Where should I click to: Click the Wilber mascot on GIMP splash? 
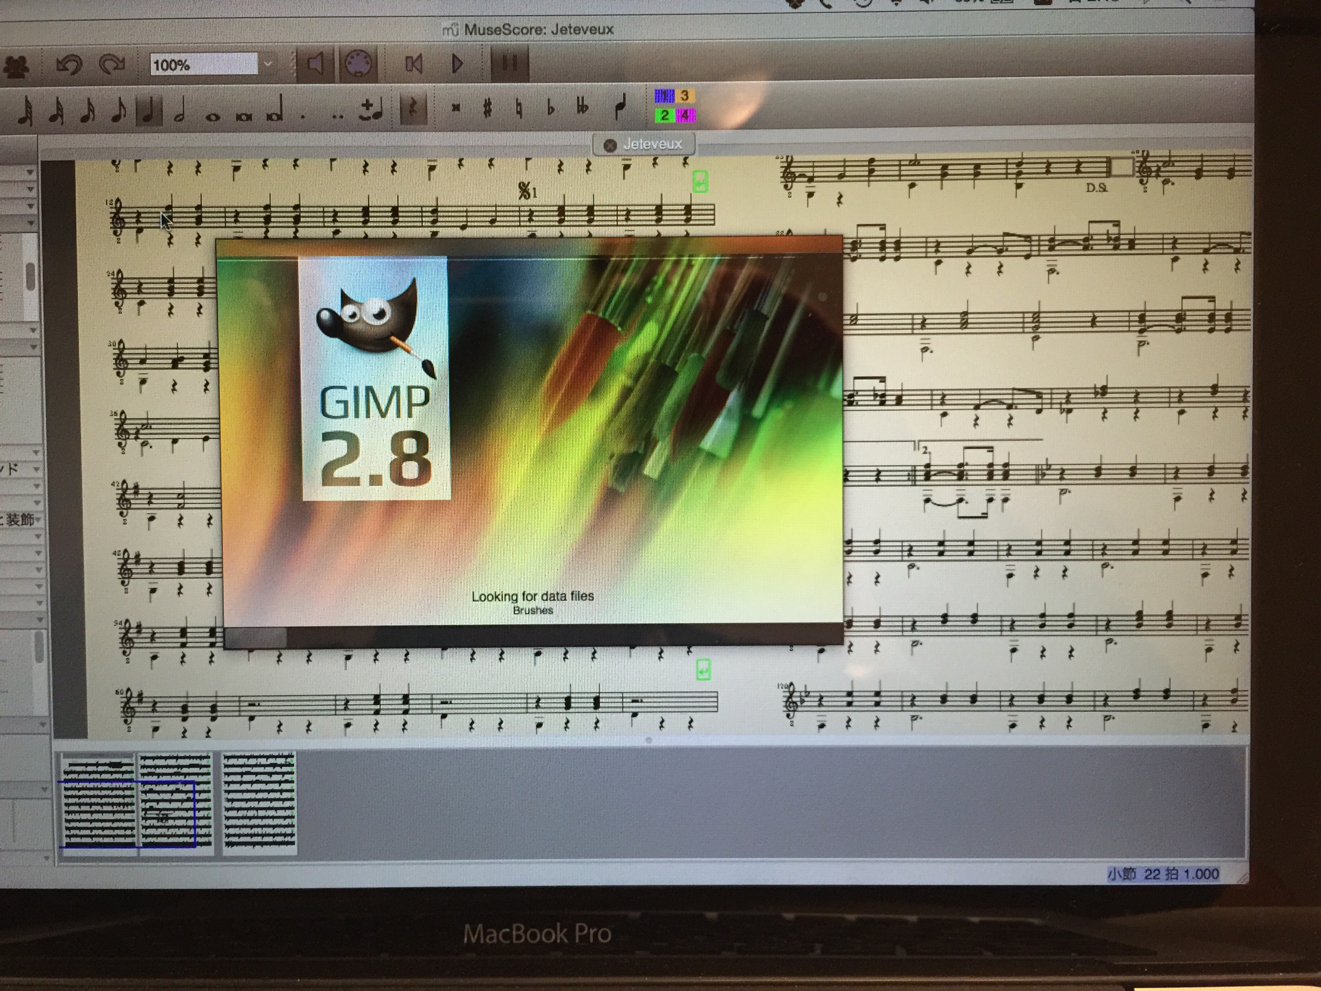(377, 326)
